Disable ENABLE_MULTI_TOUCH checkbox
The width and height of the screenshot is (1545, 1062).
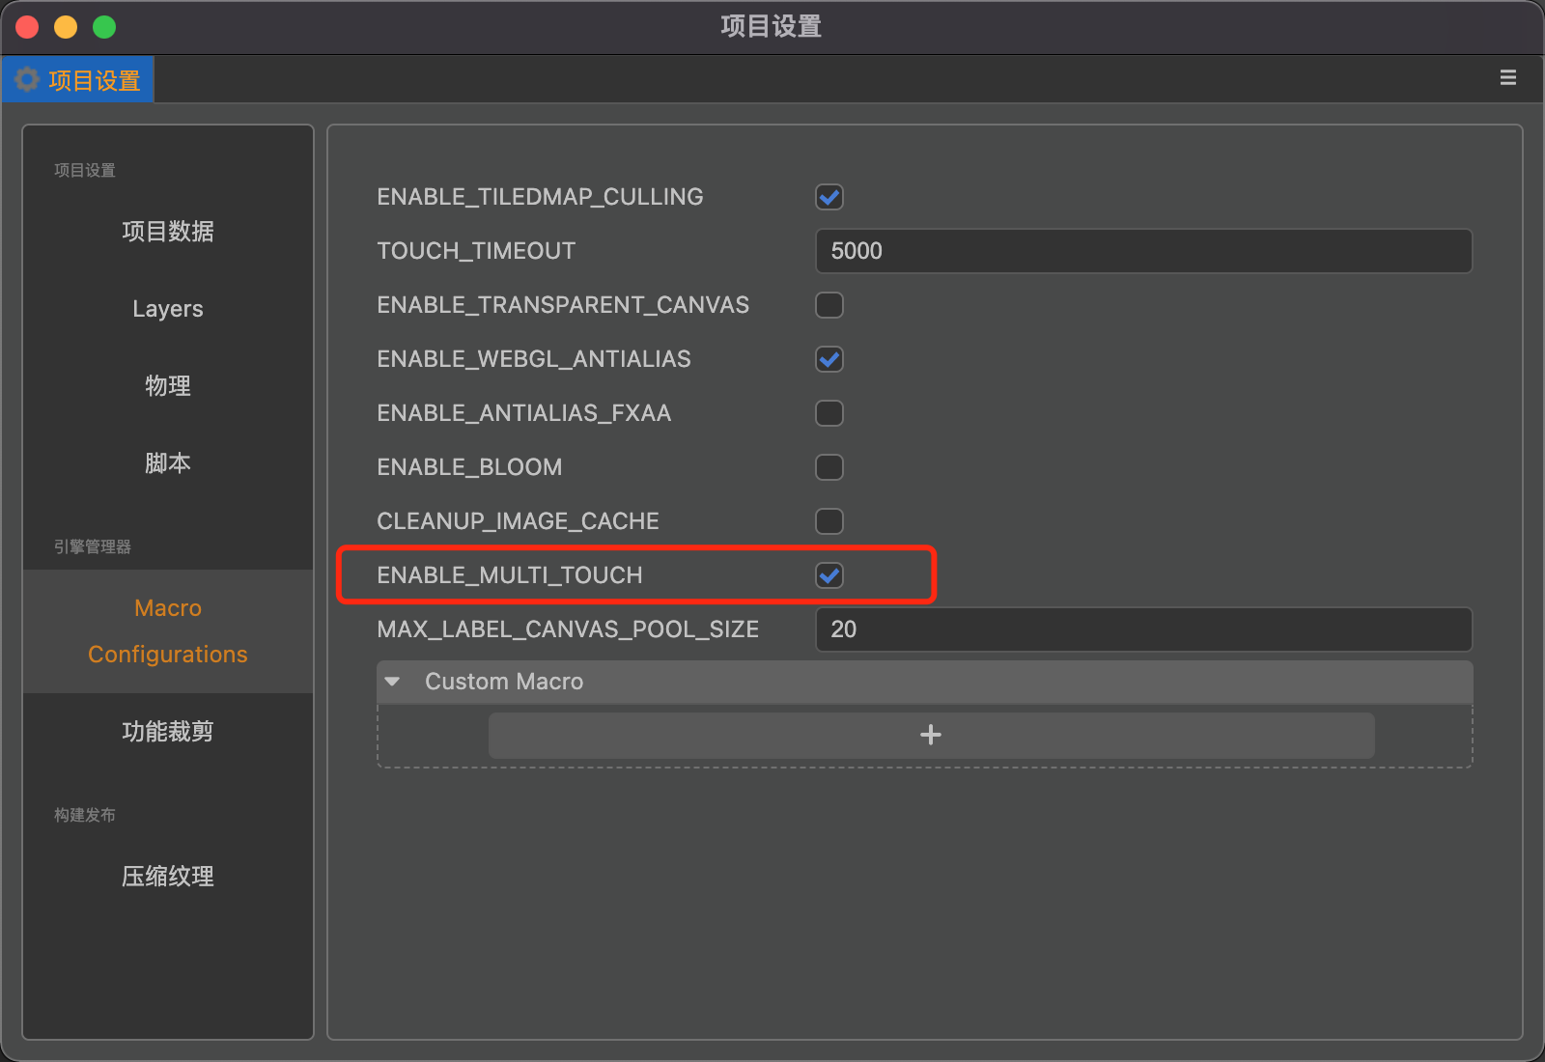pos(829,575)
